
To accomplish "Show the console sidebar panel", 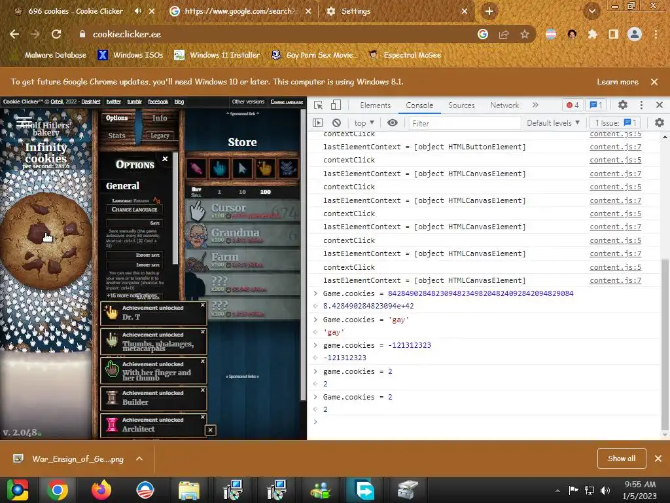I will click(x=317, y=123).
